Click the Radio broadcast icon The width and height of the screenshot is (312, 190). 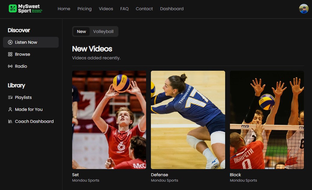coord(10,66)
